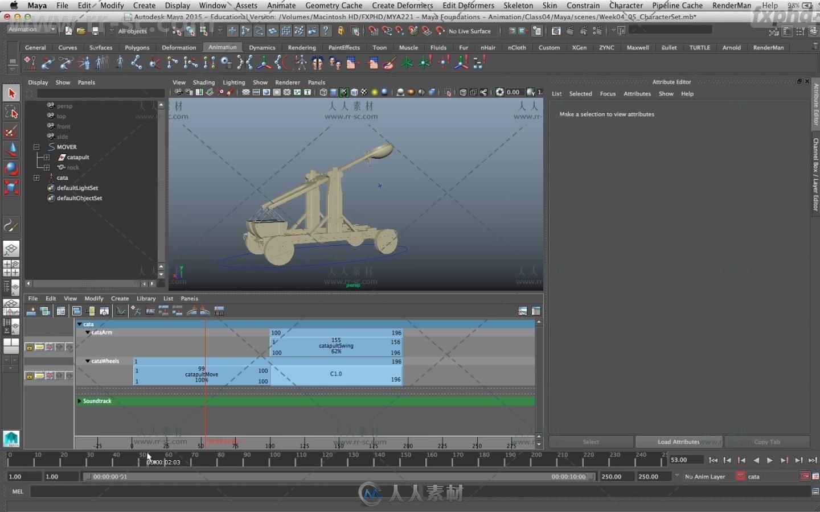Toggle mute on cataWheels track

tap(50, 375)
